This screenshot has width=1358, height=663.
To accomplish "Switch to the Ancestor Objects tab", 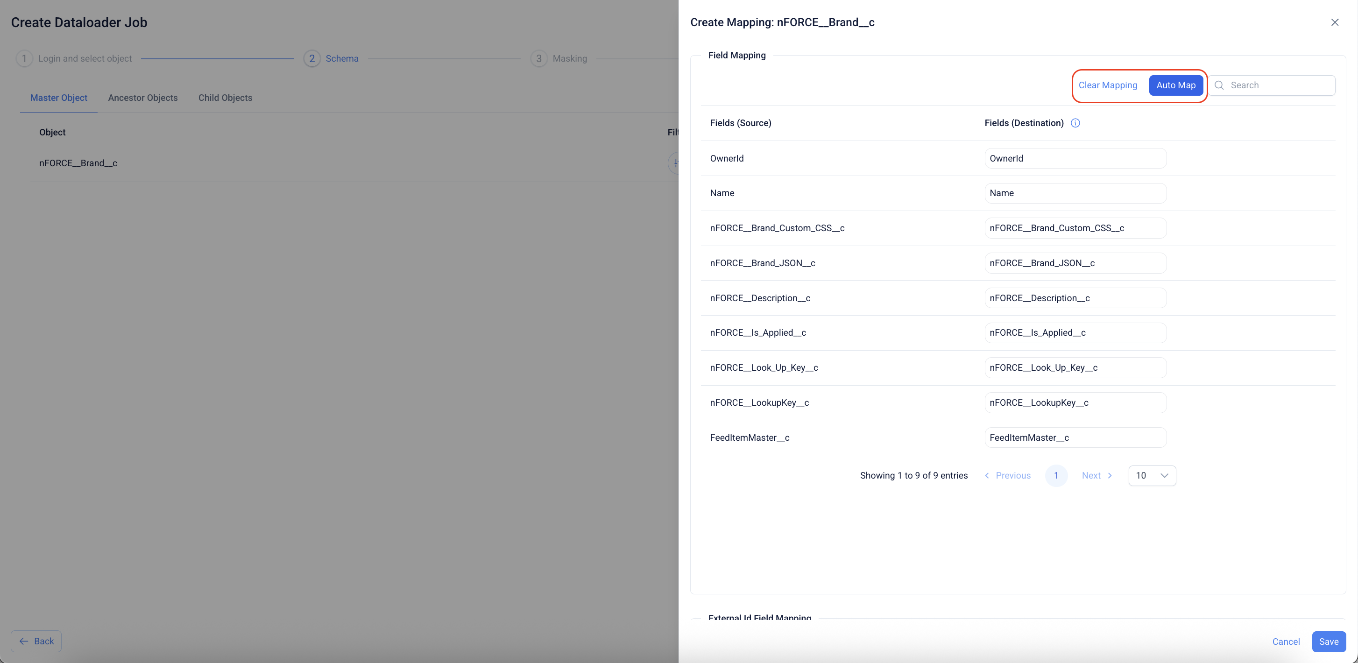I will 142,98.
